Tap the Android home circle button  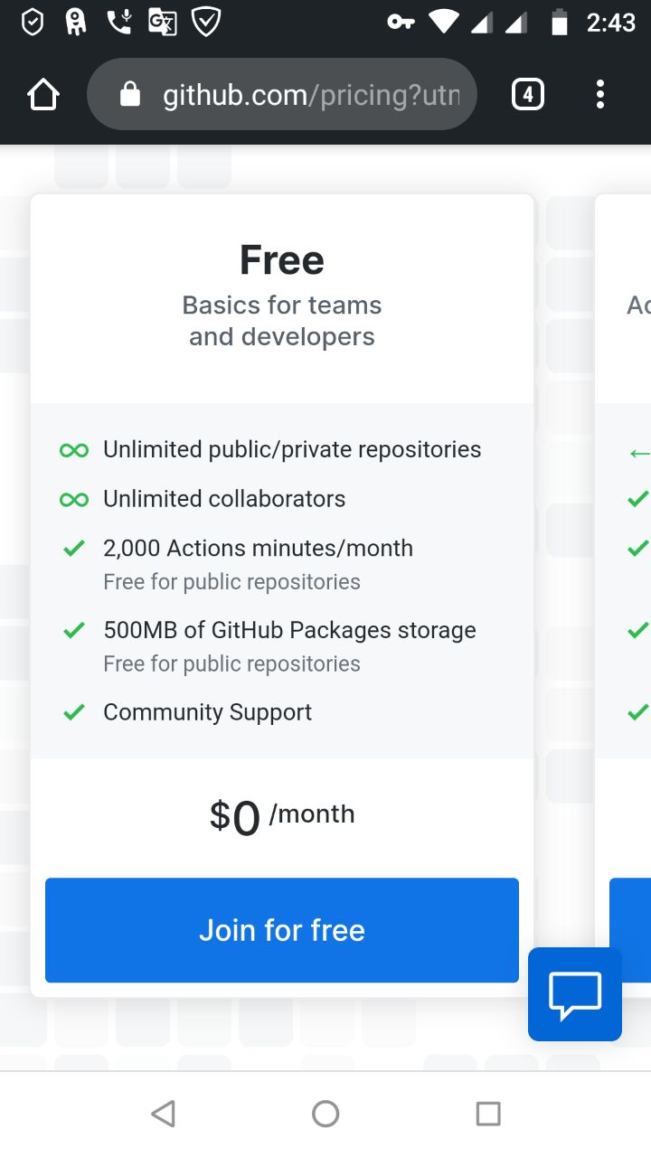pos(325,1114)
